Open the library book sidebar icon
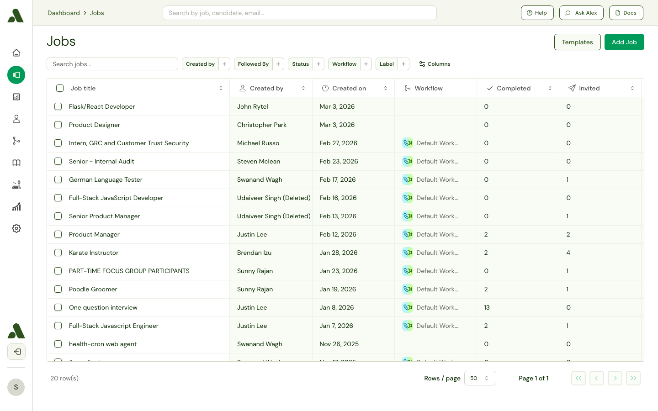The image size is (658, 411). click(x=16, y=163)
